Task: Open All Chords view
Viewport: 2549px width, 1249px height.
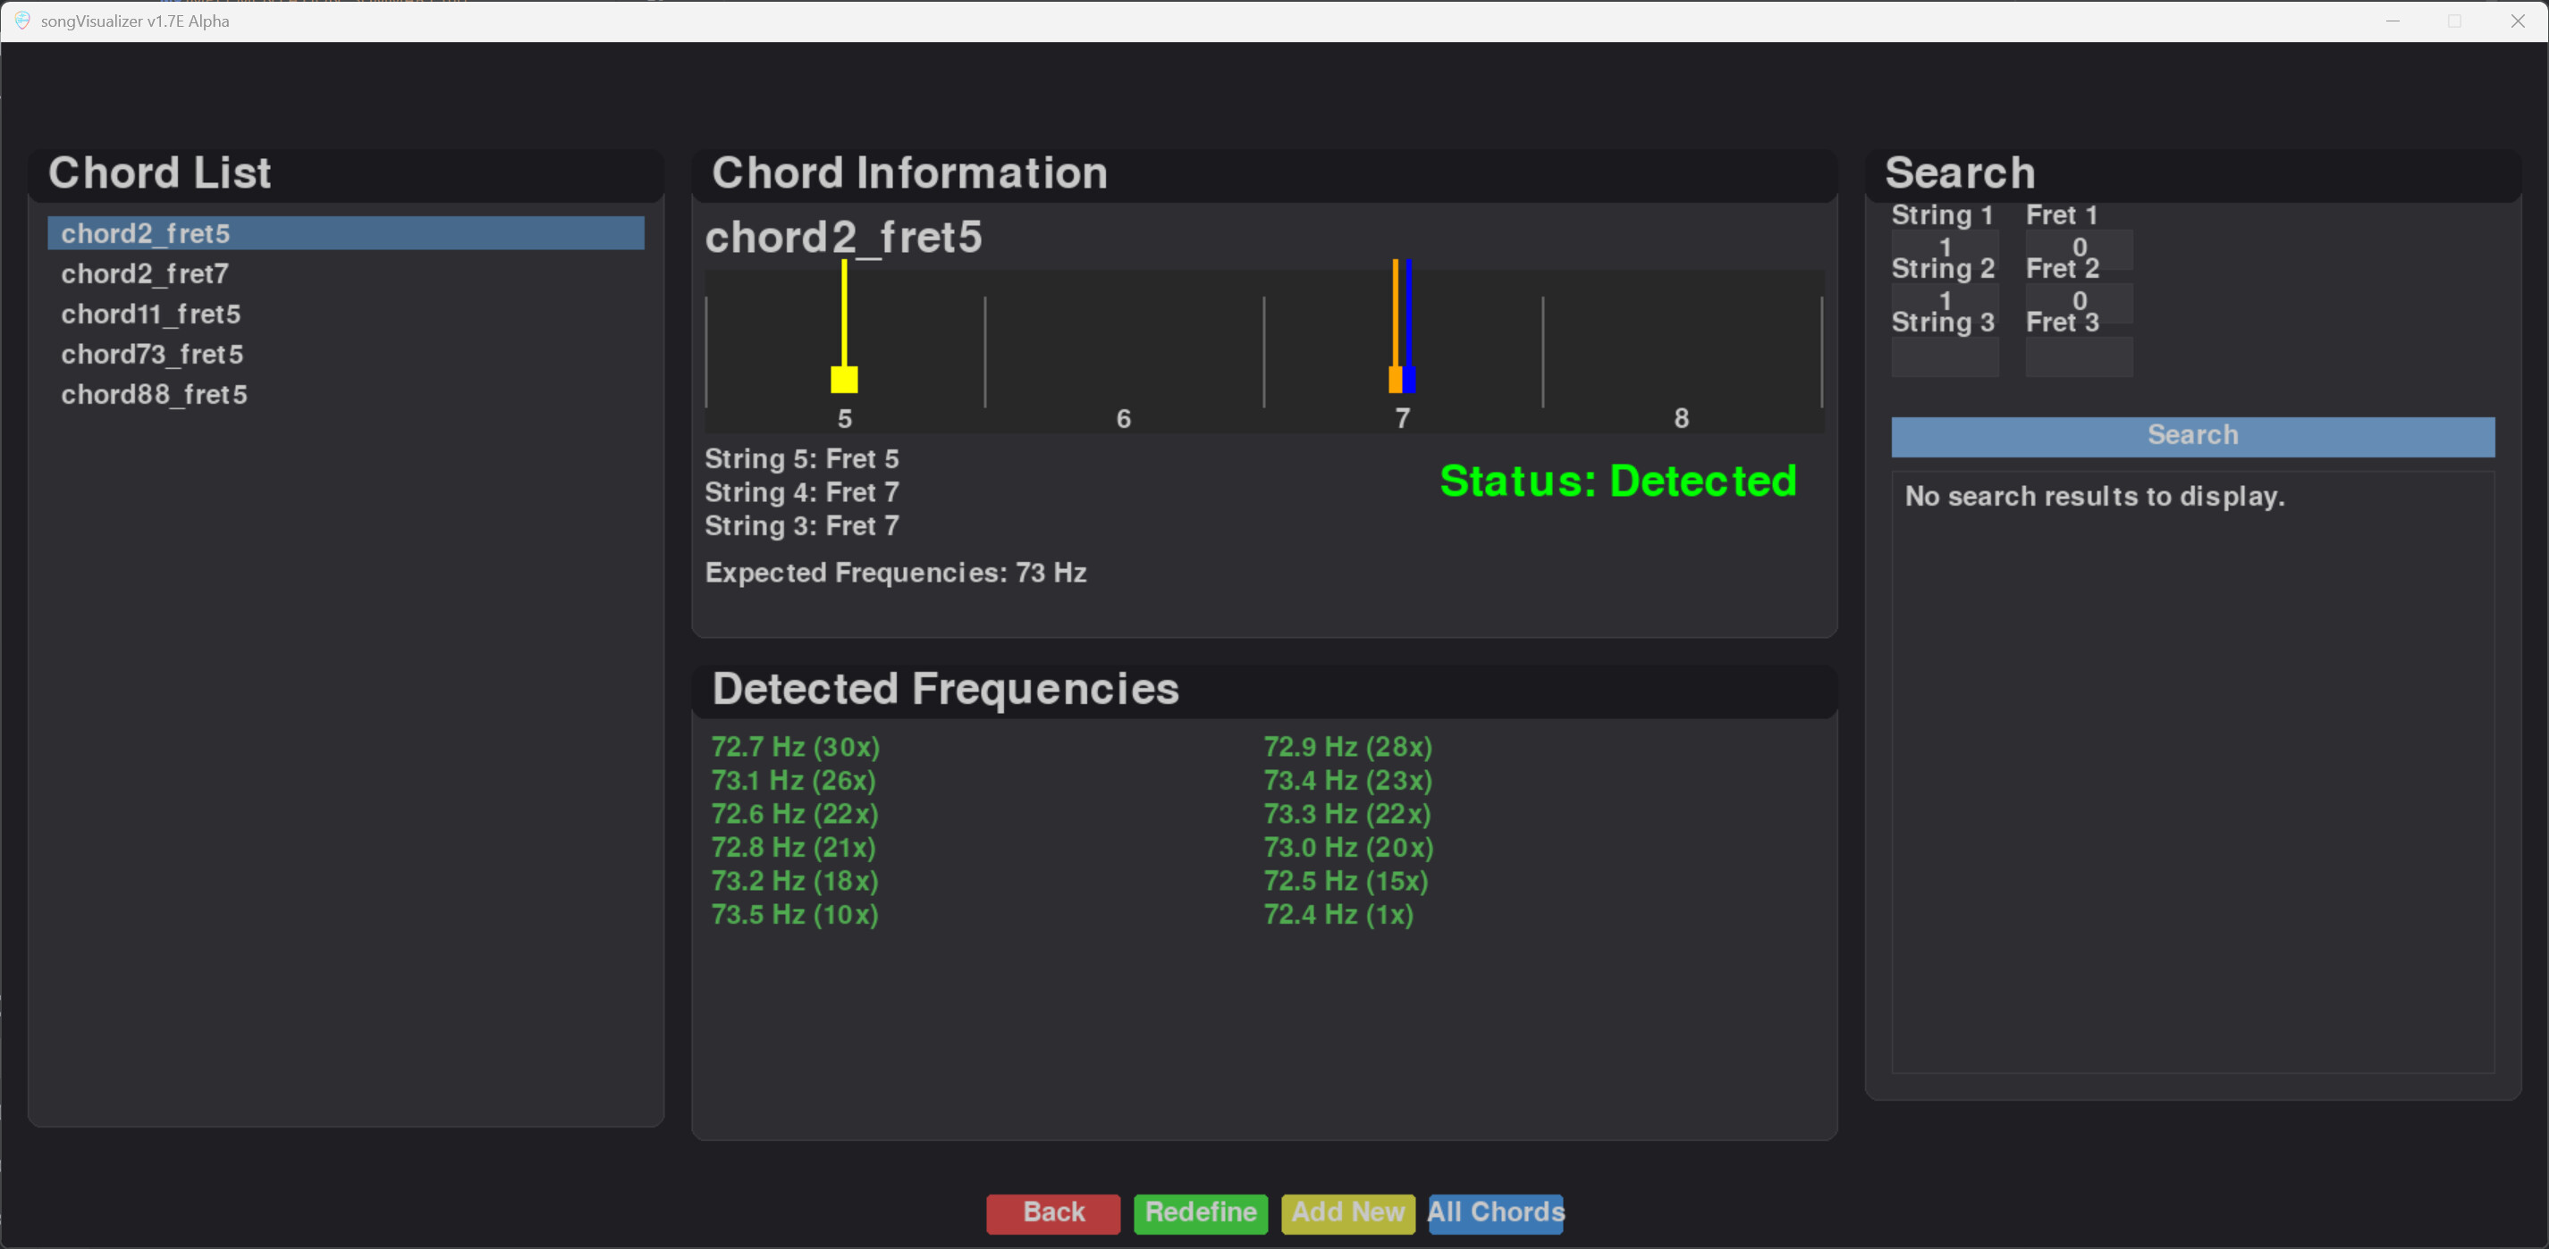Action: coord(1495,1213)
